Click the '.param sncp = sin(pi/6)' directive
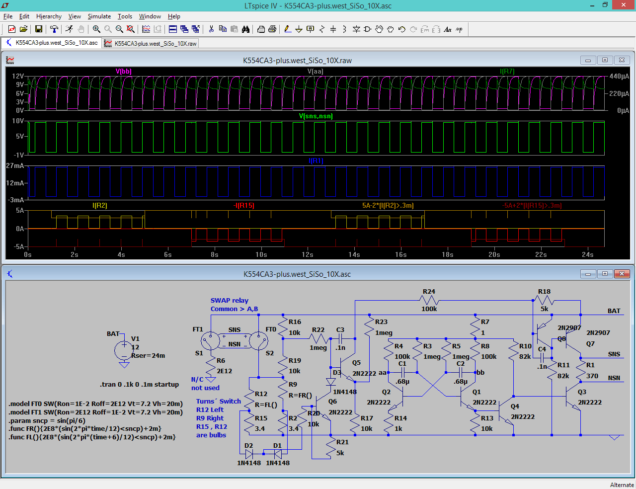This screenshot has width=636, height=489. point(47,420)
